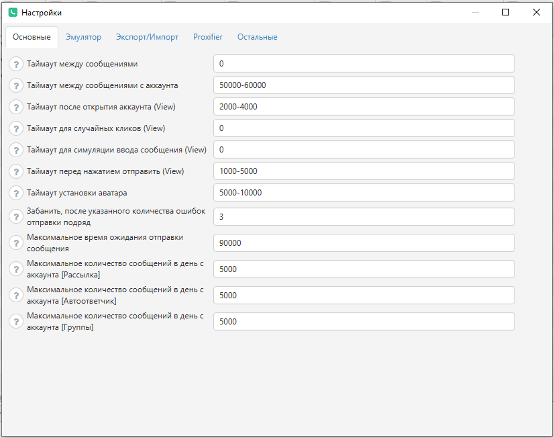The image size is (554, 438).
Task: Go to the Proxifier tab
Action: click(x=208, y=37)
